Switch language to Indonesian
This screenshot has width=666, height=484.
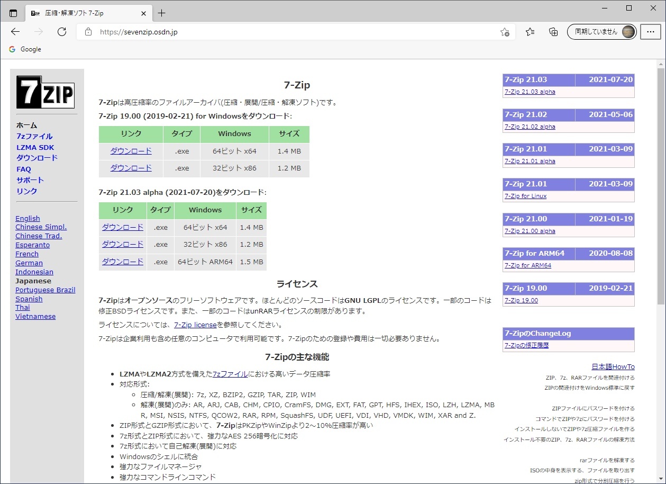34,272
